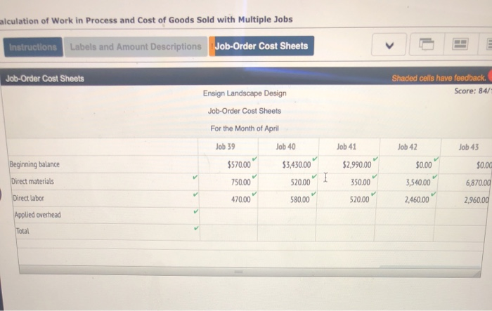Viewport: 492px width, 311px height.
Task: Click the tiled panels layout icon
Action: (x=460, y=44)
